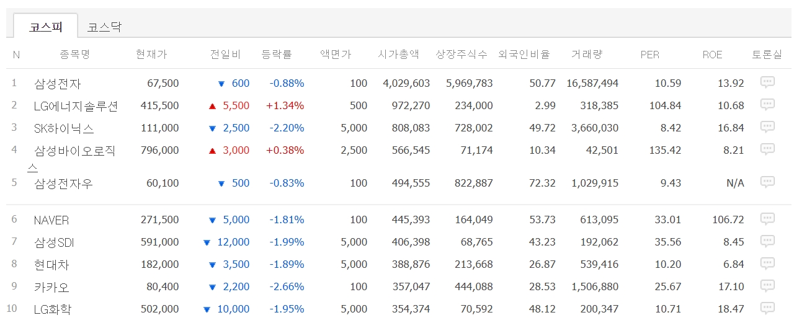The height and width of the screenshot is (328, 807).
Task: Select 삼성SDI face value 5,000
Action: pos(354,242)
